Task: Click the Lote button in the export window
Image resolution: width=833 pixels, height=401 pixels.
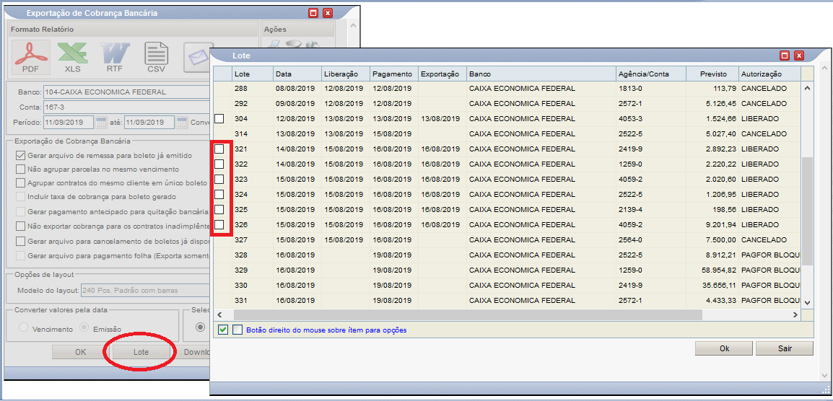Action: (x=141, y=352)
